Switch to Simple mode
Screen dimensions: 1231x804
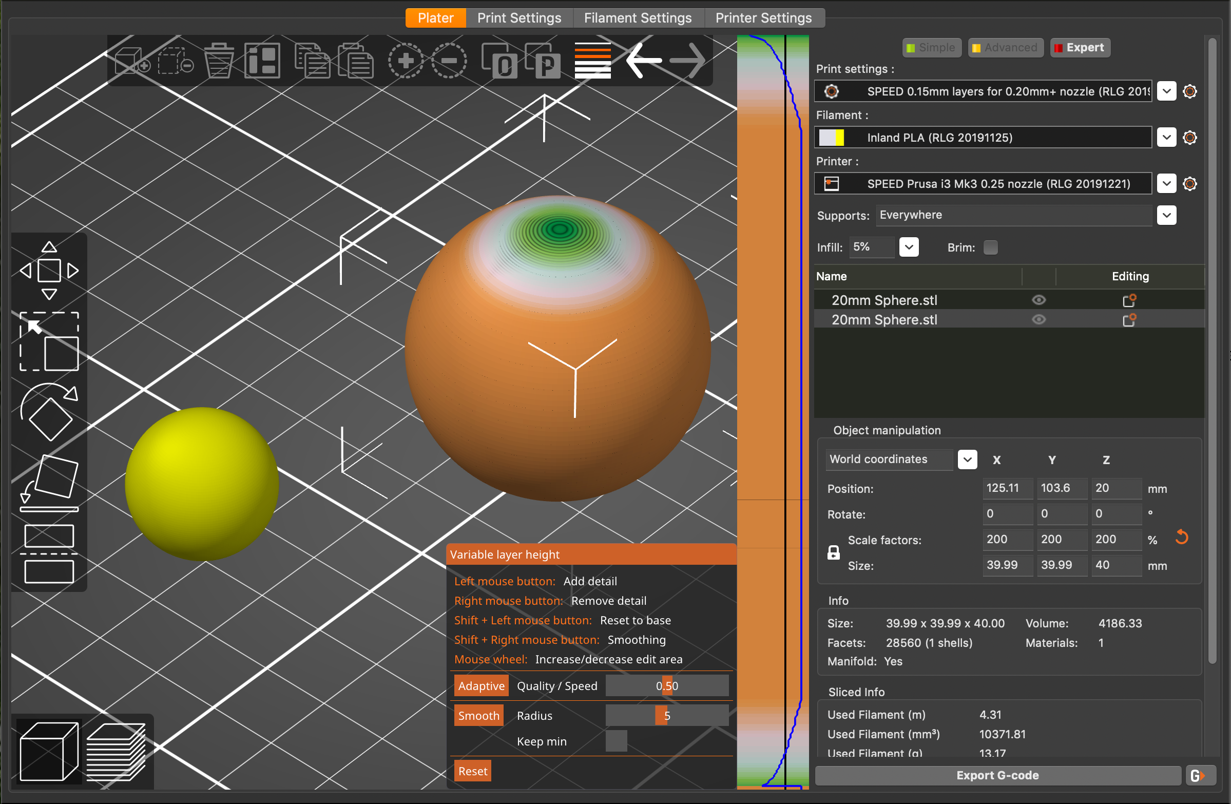coord(932,48)
